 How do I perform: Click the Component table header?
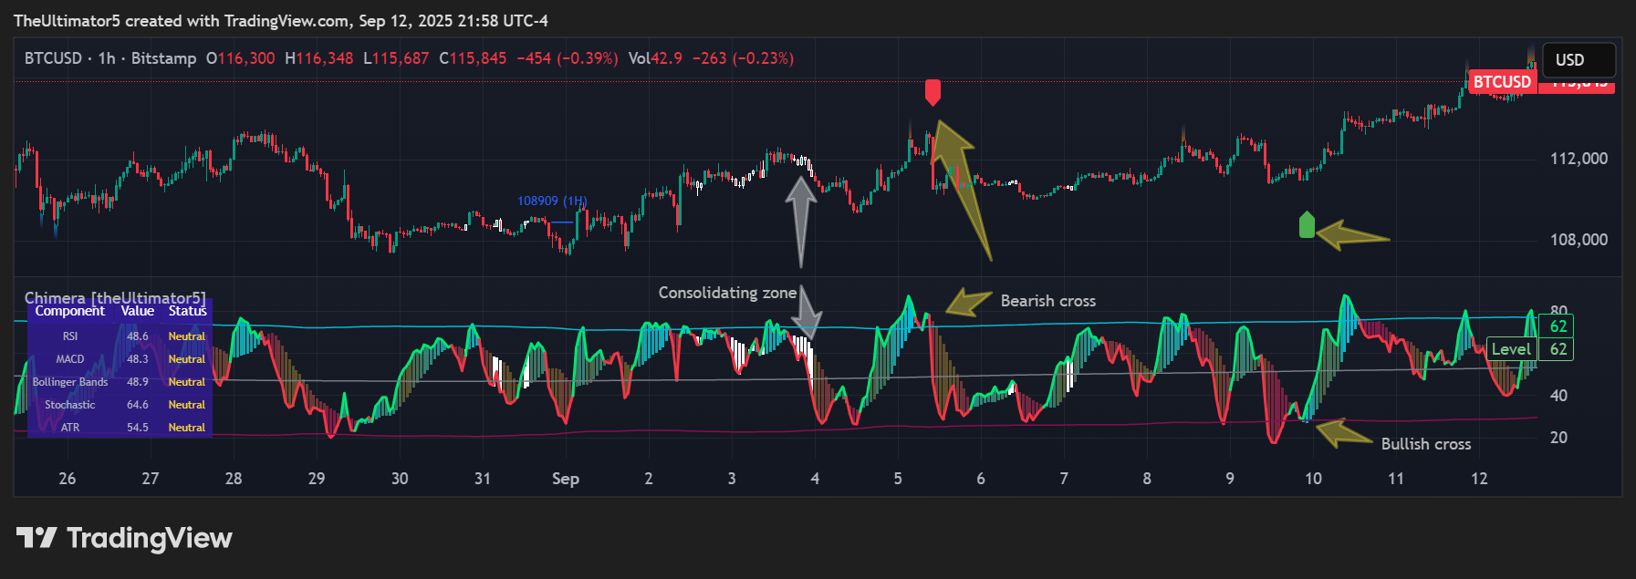click(x=70, y=311)
